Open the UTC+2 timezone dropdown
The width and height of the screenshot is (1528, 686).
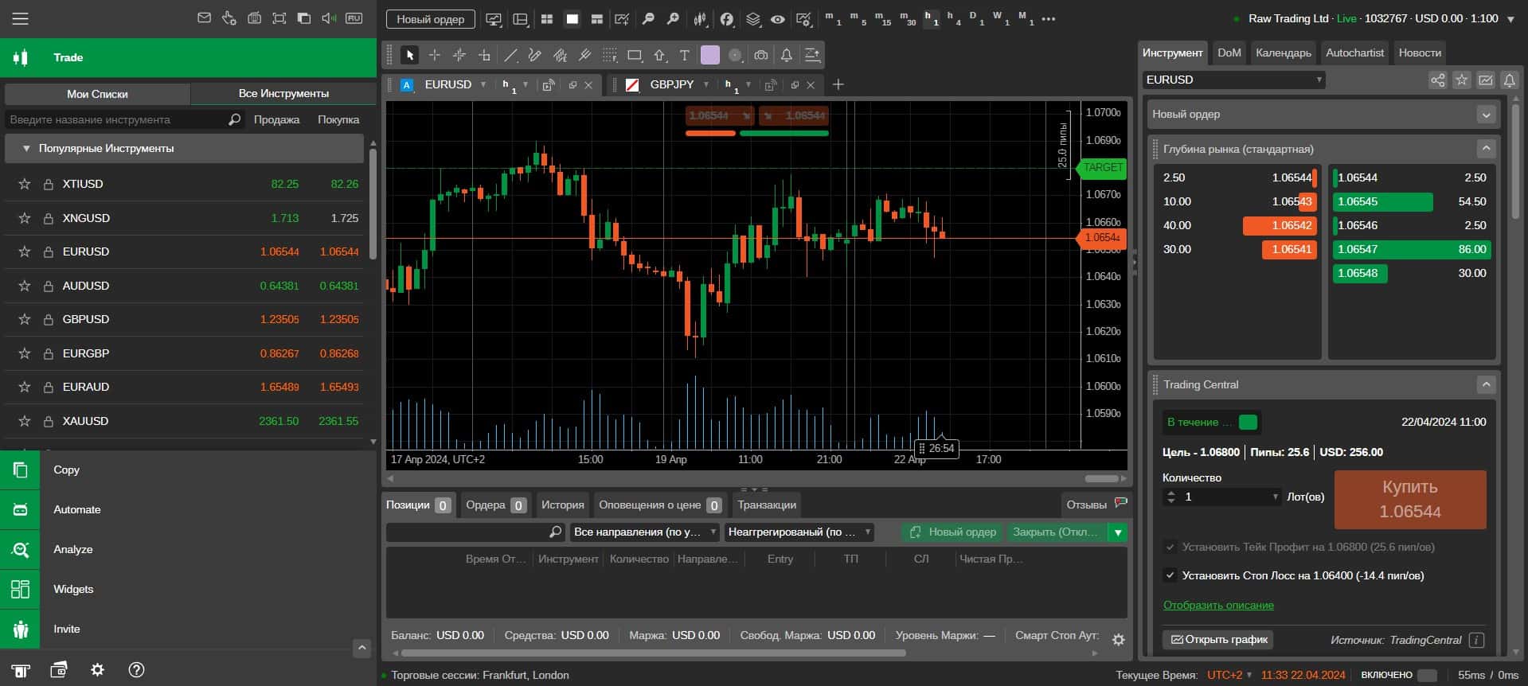(x=1229, y=675)
